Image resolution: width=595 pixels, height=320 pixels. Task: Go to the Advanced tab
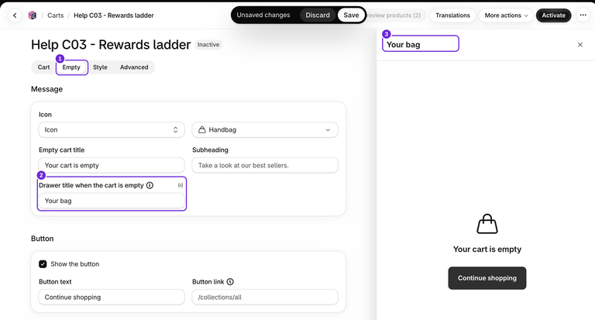[x=134, y=67]
